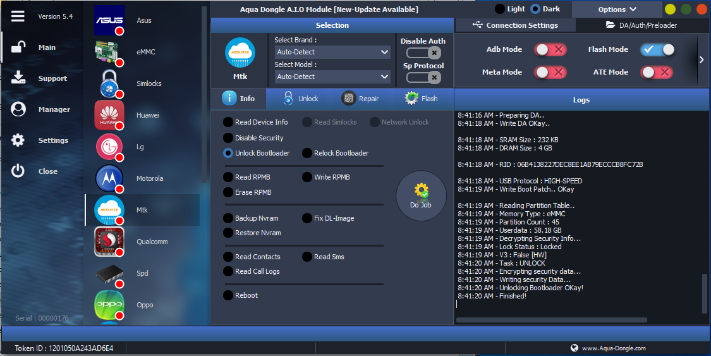The image size is (711, 356).
Task: Select the Write RPMB option
Action: (327, 177)
